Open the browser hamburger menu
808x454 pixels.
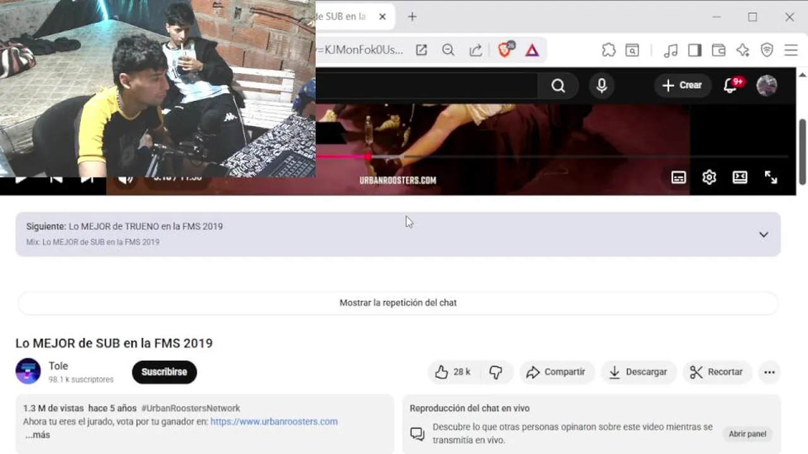791,50
